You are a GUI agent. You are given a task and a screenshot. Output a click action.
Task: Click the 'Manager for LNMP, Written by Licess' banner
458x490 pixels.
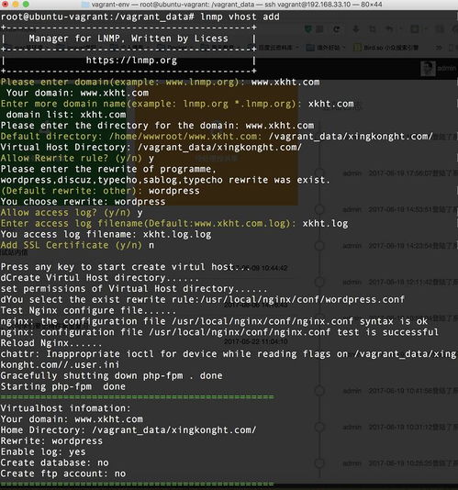pyautogui.click(x=128, y=39)
